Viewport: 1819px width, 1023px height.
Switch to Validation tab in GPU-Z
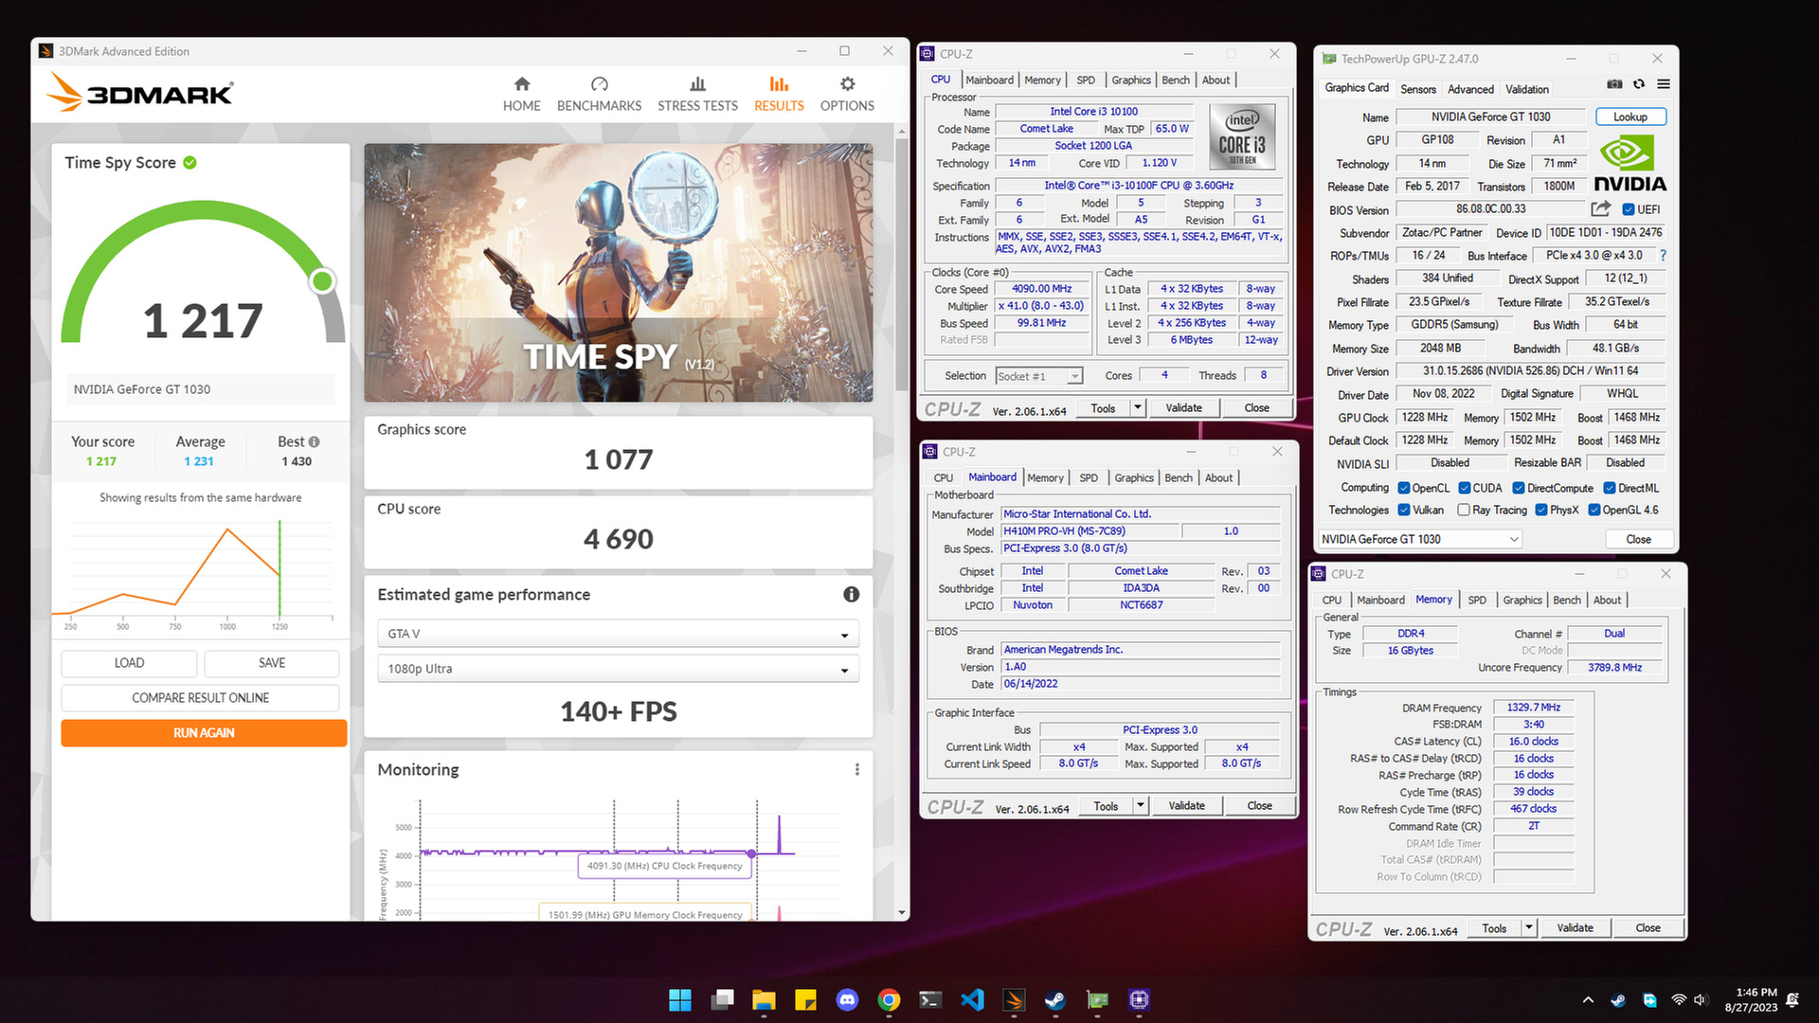tap(1527, 89)
